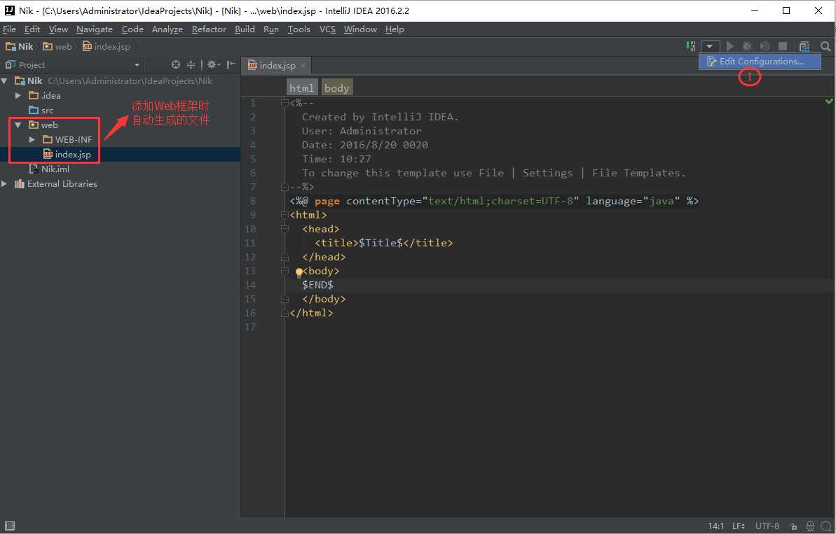Viewport: 836px width, 534px height.
Task: Fold the comment block at line 1
Action: point(285,103)
